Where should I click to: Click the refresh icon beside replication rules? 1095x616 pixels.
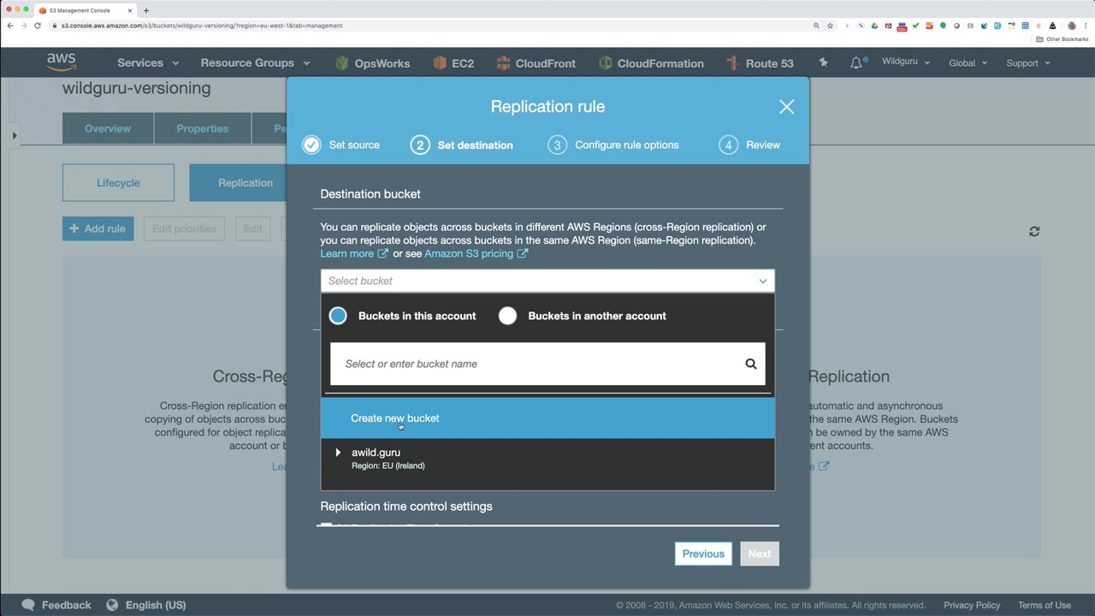pos(1034,231)
